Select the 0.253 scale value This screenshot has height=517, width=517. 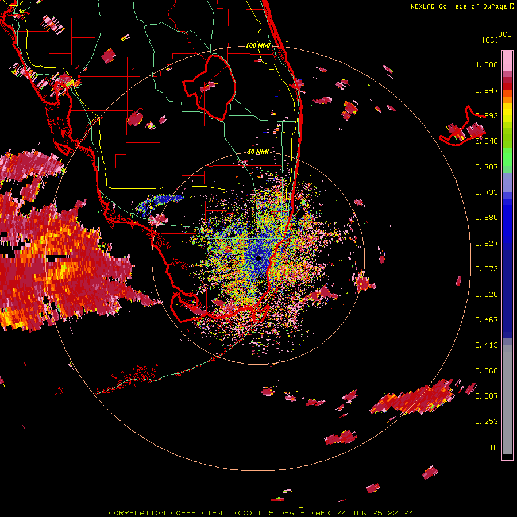[x=487, y=422]
